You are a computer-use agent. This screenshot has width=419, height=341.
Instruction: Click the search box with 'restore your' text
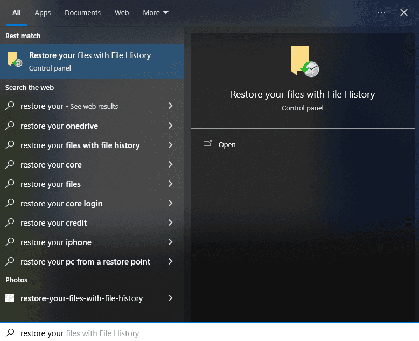pyautogui.click(x=210, y=333)
